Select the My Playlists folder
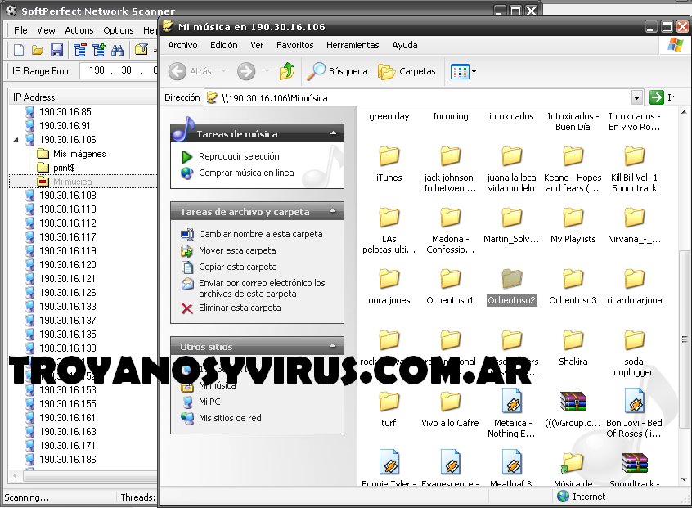The width and height of the screenshot is (692, 508). [573, 218]
